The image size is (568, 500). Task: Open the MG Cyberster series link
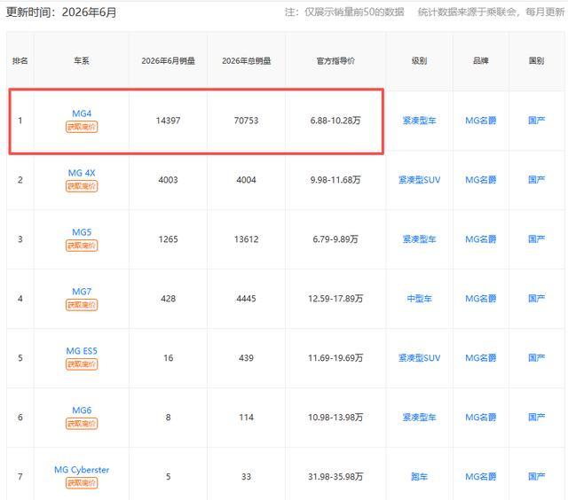tap(82, 470)
